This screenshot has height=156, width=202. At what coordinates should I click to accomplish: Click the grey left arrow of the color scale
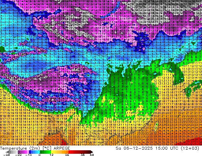(x=7, y=152)
